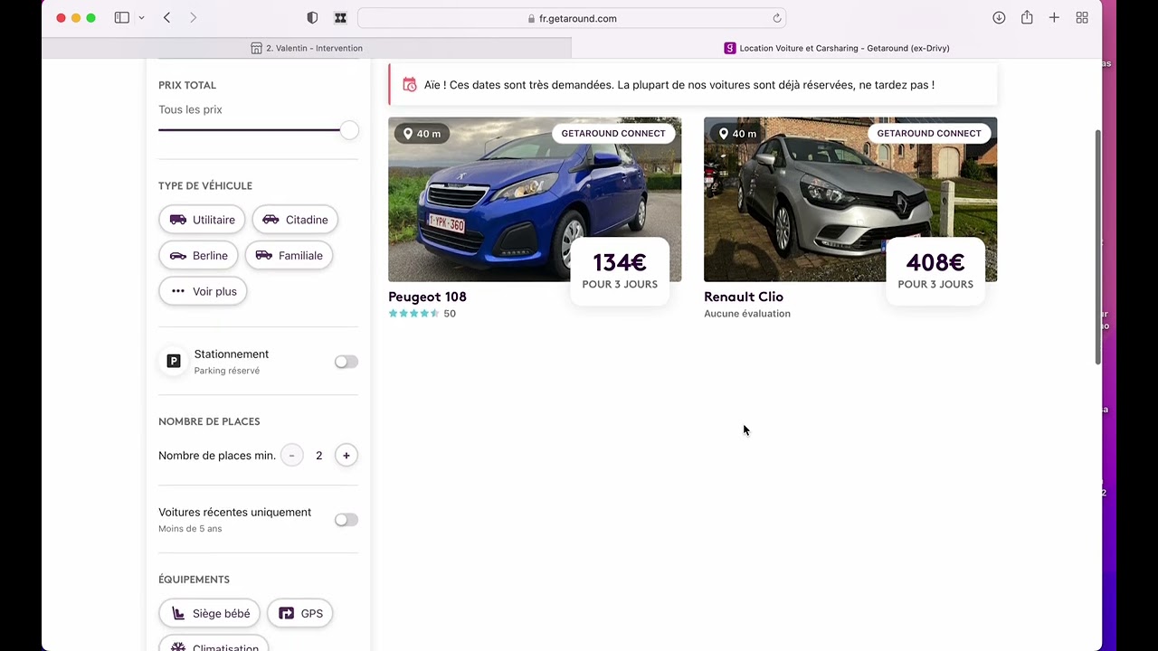The width and height of the screenshot is (1158, 651).
Task: Click the Renault Clio title
Action: (744, 297)
